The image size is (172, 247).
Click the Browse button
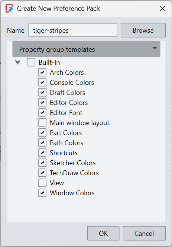click(143, 30)
